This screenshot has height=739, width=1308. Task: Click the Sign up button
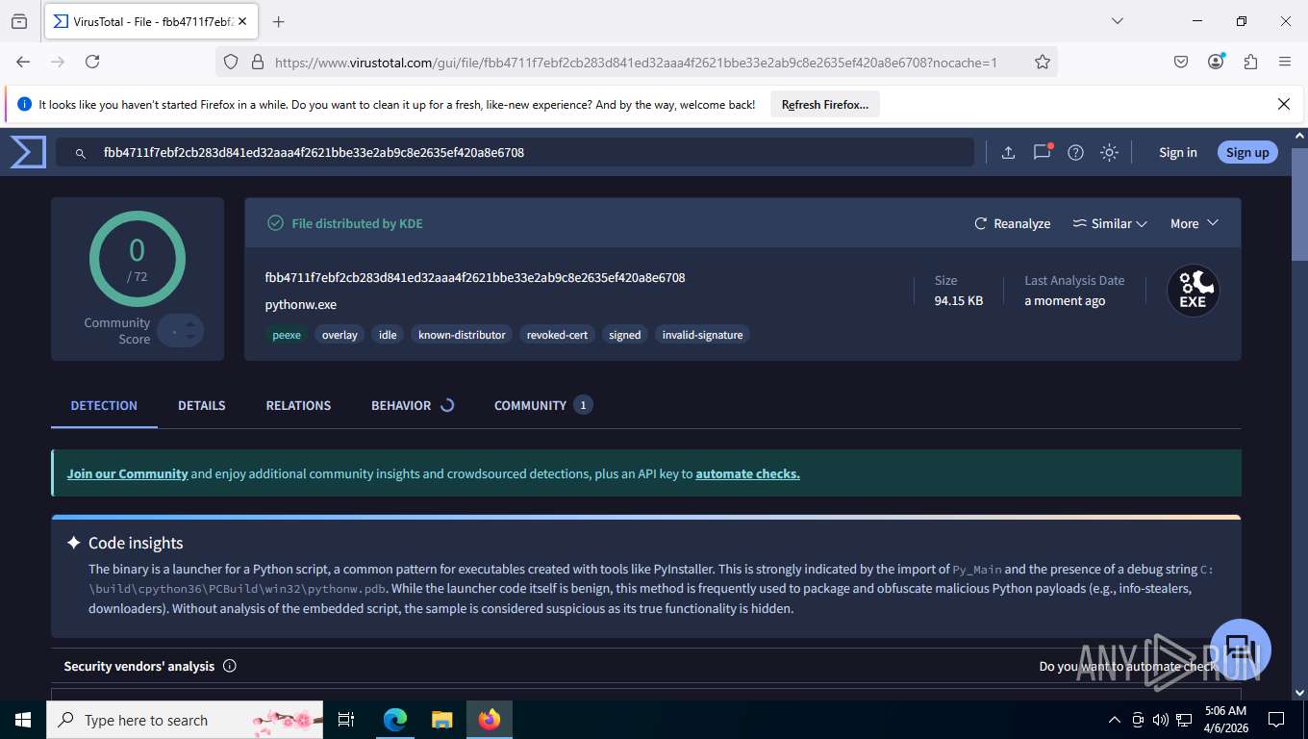[x=1247, y=152]
